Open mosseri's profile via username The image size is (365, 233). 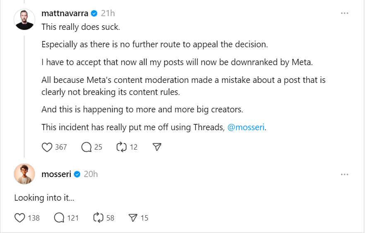(x=56, y=174)
